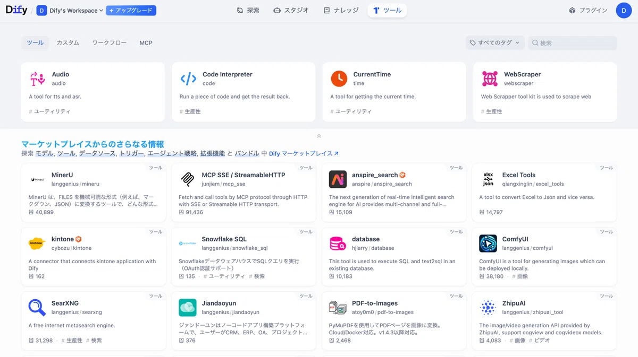Click the kintone verified badge
Image resolution: width=638 pixels, height=357 pixels.
(79, 239)
